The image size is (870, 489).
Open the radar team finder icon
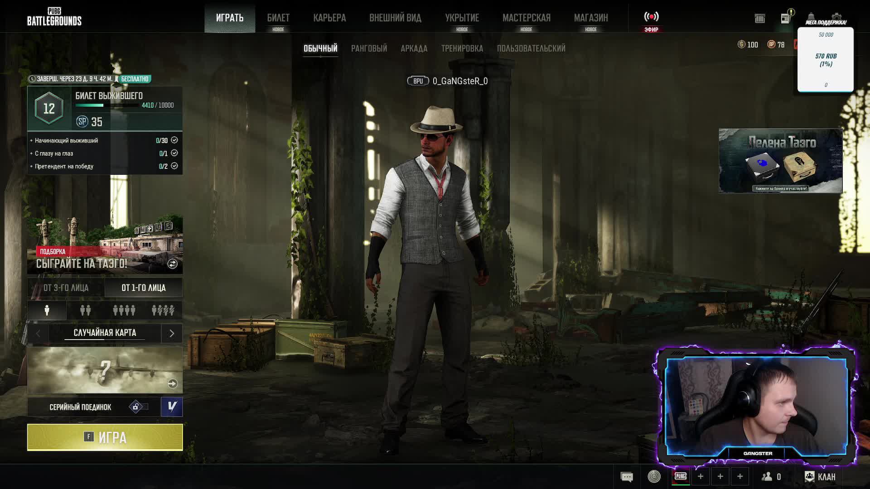click(654, 476)
